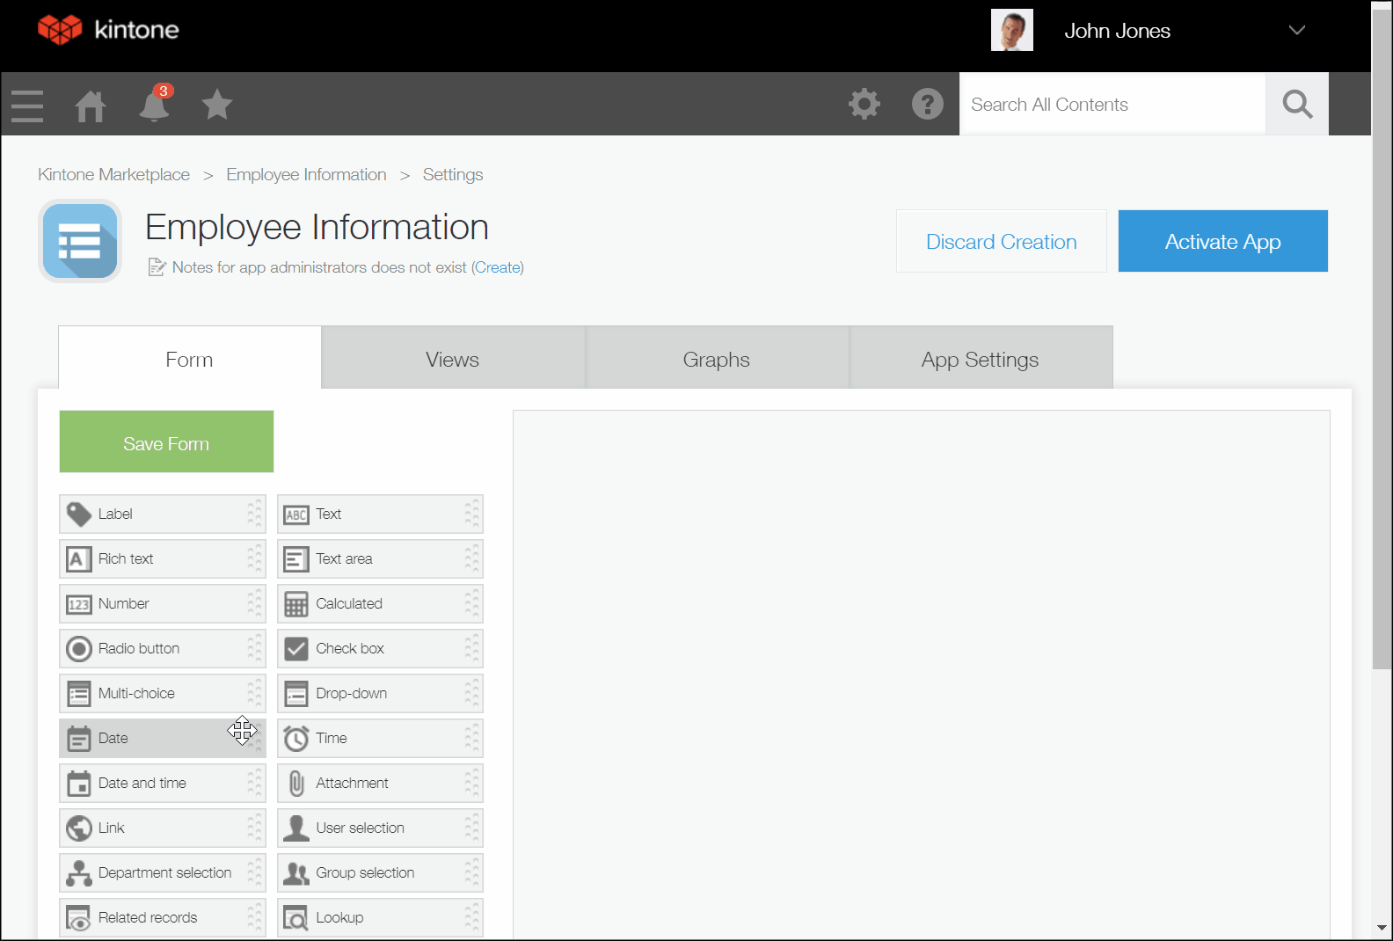This screenshot has height=941, width=1393.
Task: Switch to the App Settings tab
Action: tap(980, 360)
